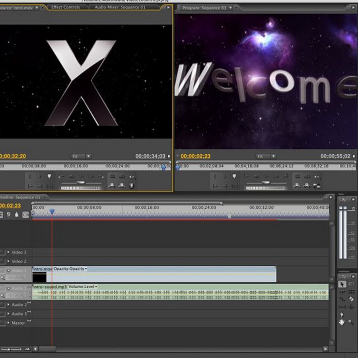Image resolution: width=358 pixels, height=358 pixels.
Task: Select the Selection arrow tool in Tools panel
Action: pyautogui.click(x=342, y=284)
